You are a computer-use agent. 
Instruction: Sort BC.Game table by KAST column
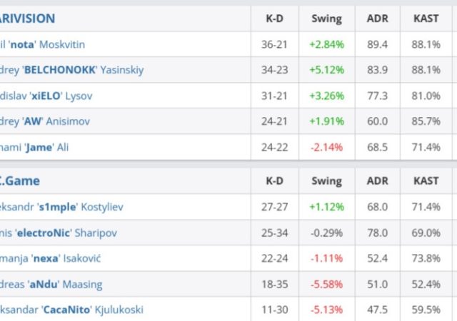(x=426, y=181)
